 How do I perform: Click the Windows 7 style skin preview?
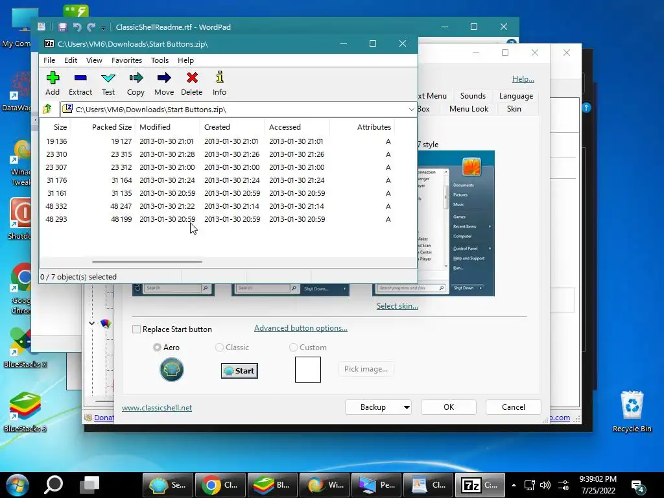[456, 223]
